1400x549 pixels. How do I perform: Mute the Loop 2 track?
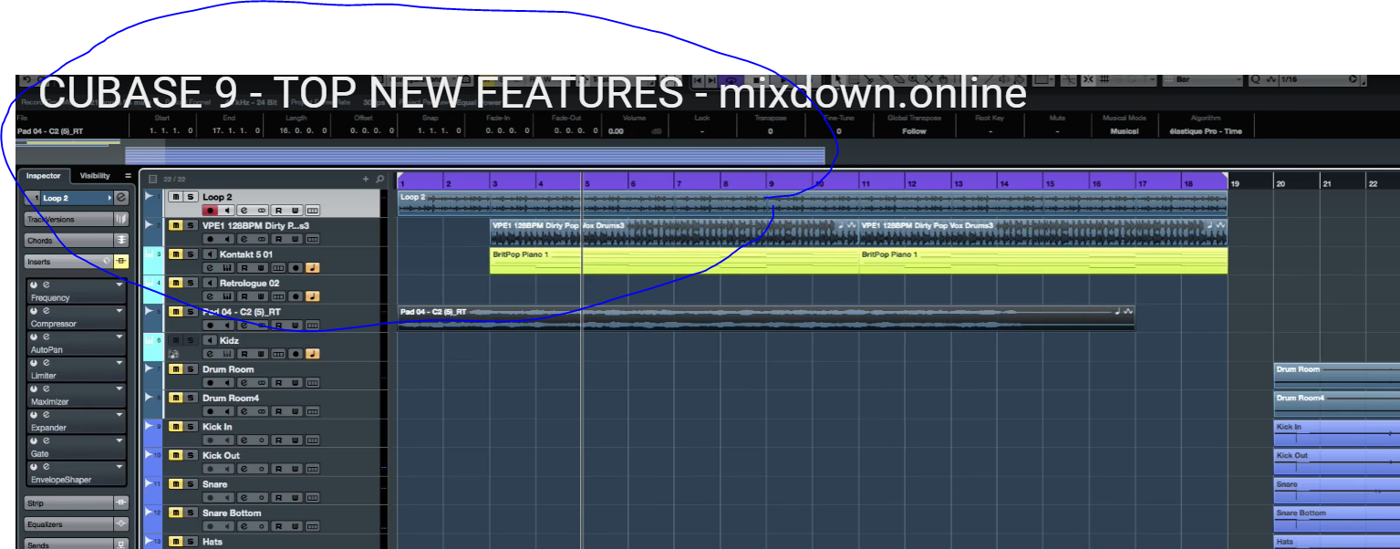(175, 197)
